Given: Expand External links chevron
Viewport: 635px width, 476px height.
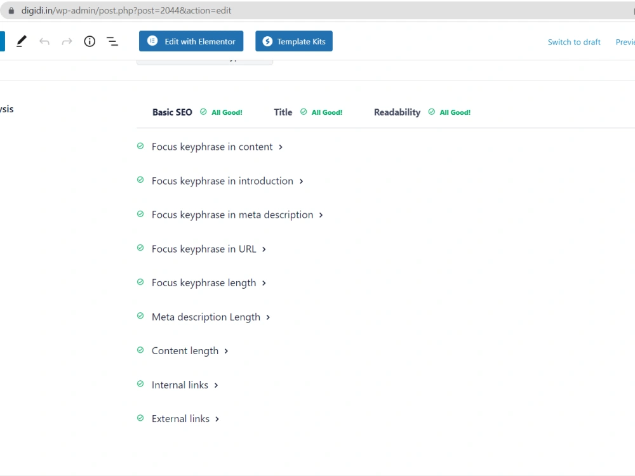Looking at the screenshot, I should [x=217, y=419].
